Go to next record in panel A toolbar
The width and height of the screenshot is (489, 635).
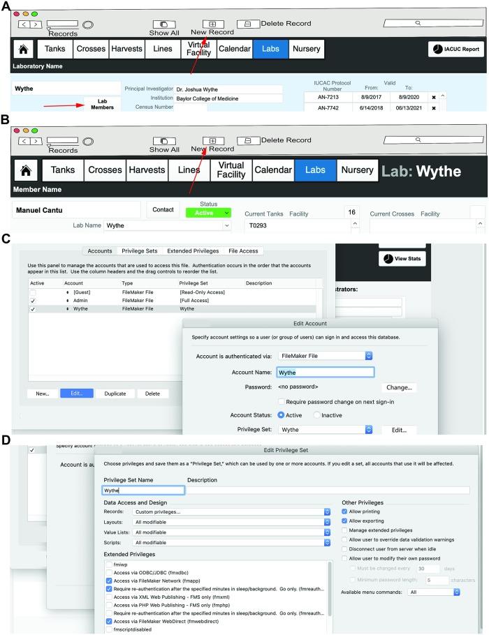coord(36,24)
